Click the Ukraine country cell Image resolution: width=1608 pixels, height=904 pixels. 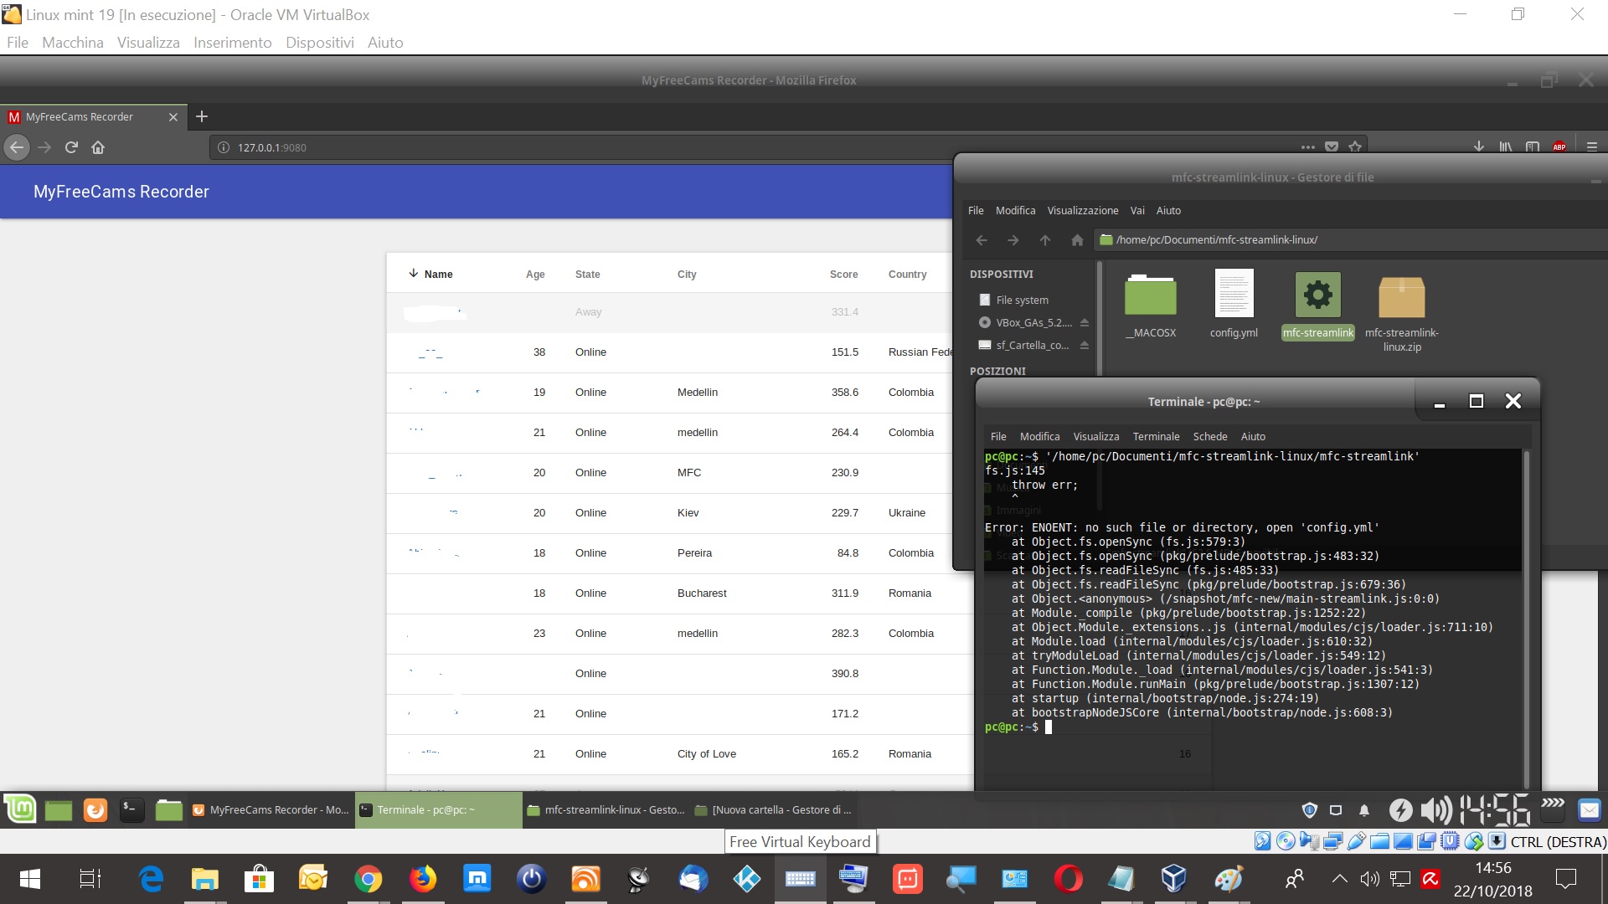[x=907, y=513]
